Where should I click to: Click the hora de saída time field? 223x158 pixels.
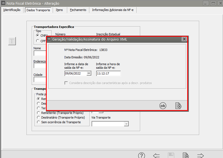tap(108, 73)
